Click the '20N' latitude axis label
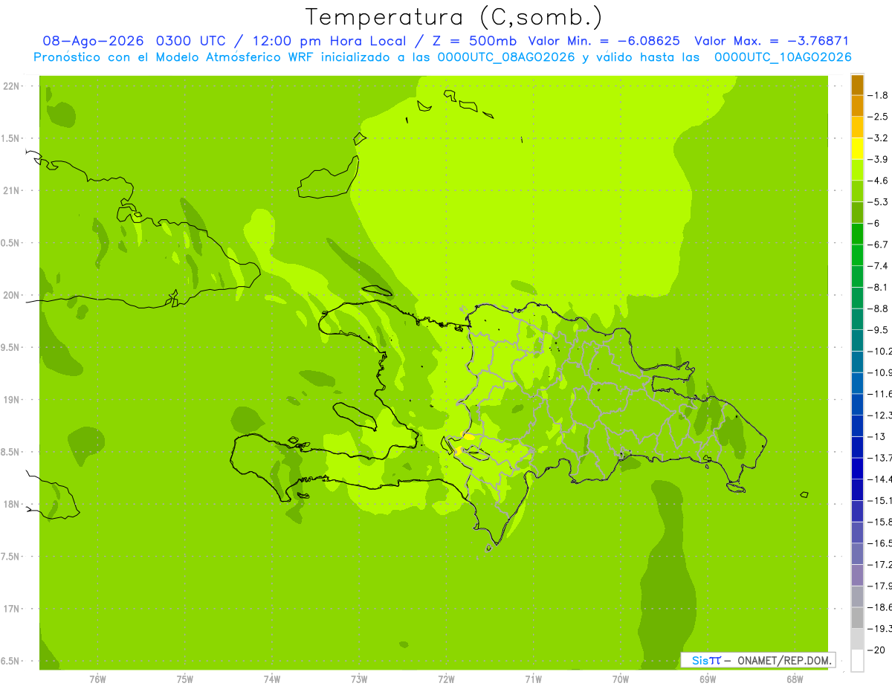The height and width of the screenshot is (689, 892). click(x=10, y=295)
